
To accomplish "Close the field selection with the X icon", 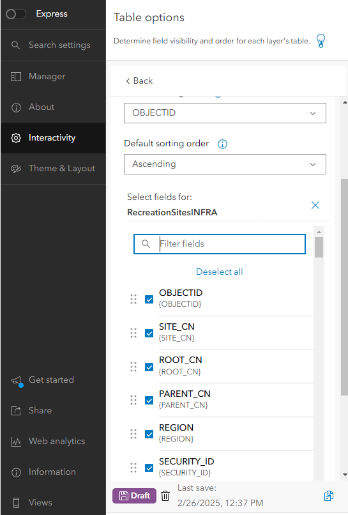I will [315, 205].
